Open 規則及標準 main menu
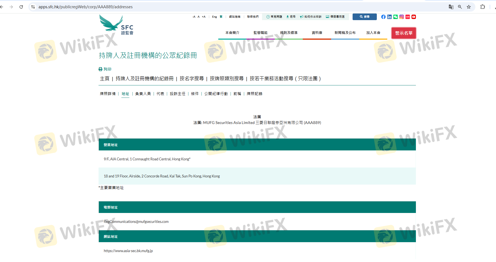The image size is (496, 262). (289, 33)
